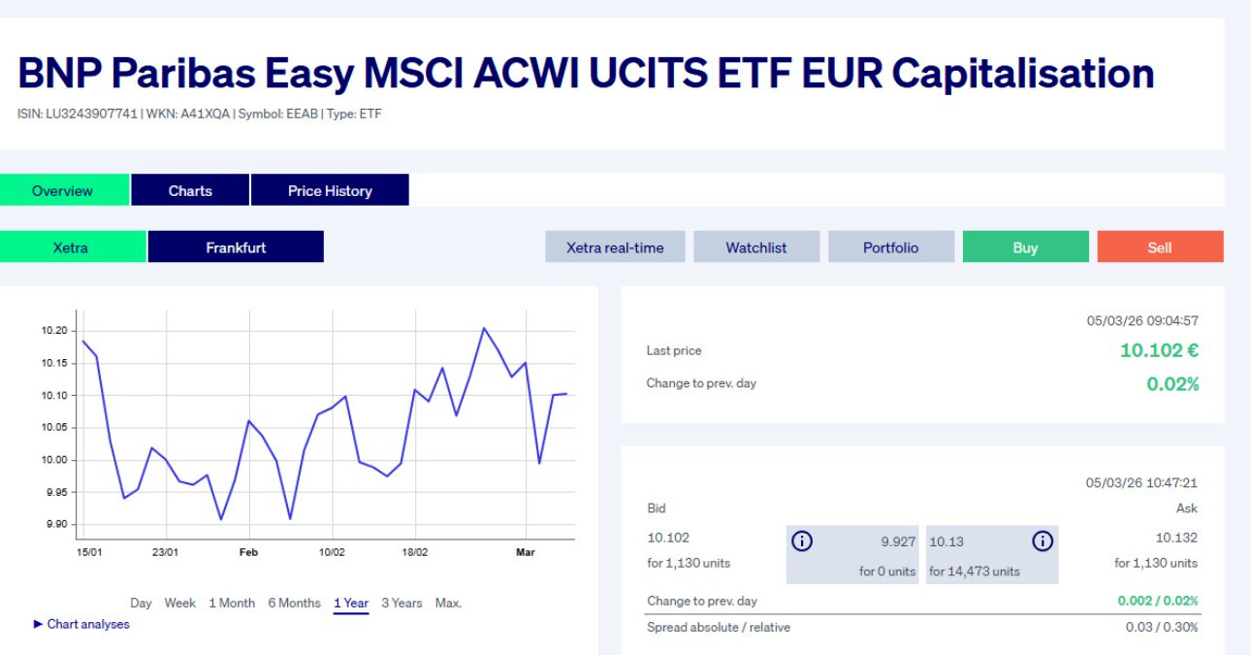Switch the chart to 3 Years

[401, 603]
